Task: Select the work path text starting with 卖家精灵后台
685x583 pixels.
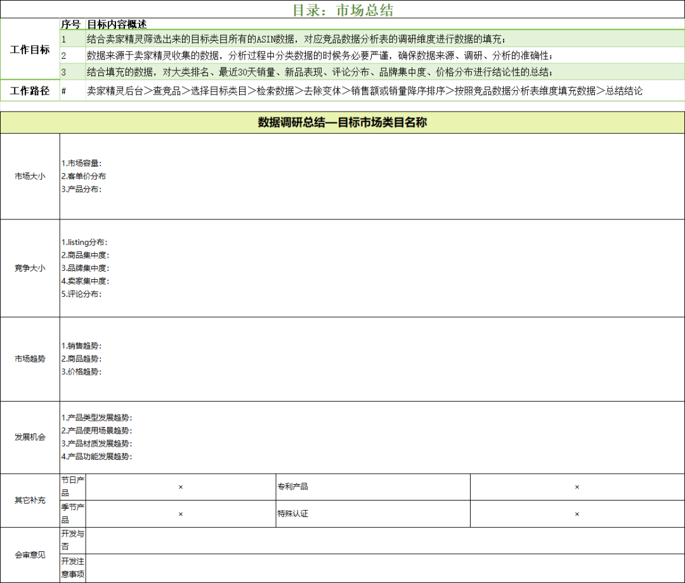Action: pyautogui.click(x=365, y=91)
